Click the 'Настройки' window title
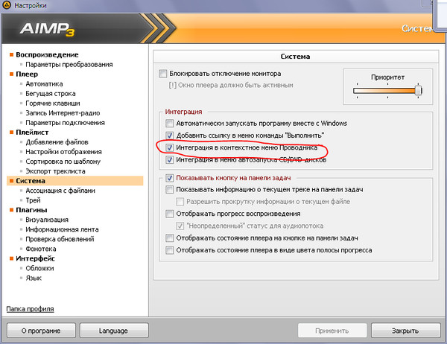This screenshot has width=447, height=344. [x=31, y=5]
